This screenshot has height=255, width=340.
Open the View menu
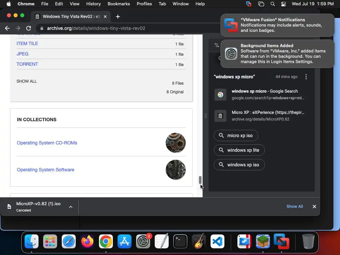74,4
